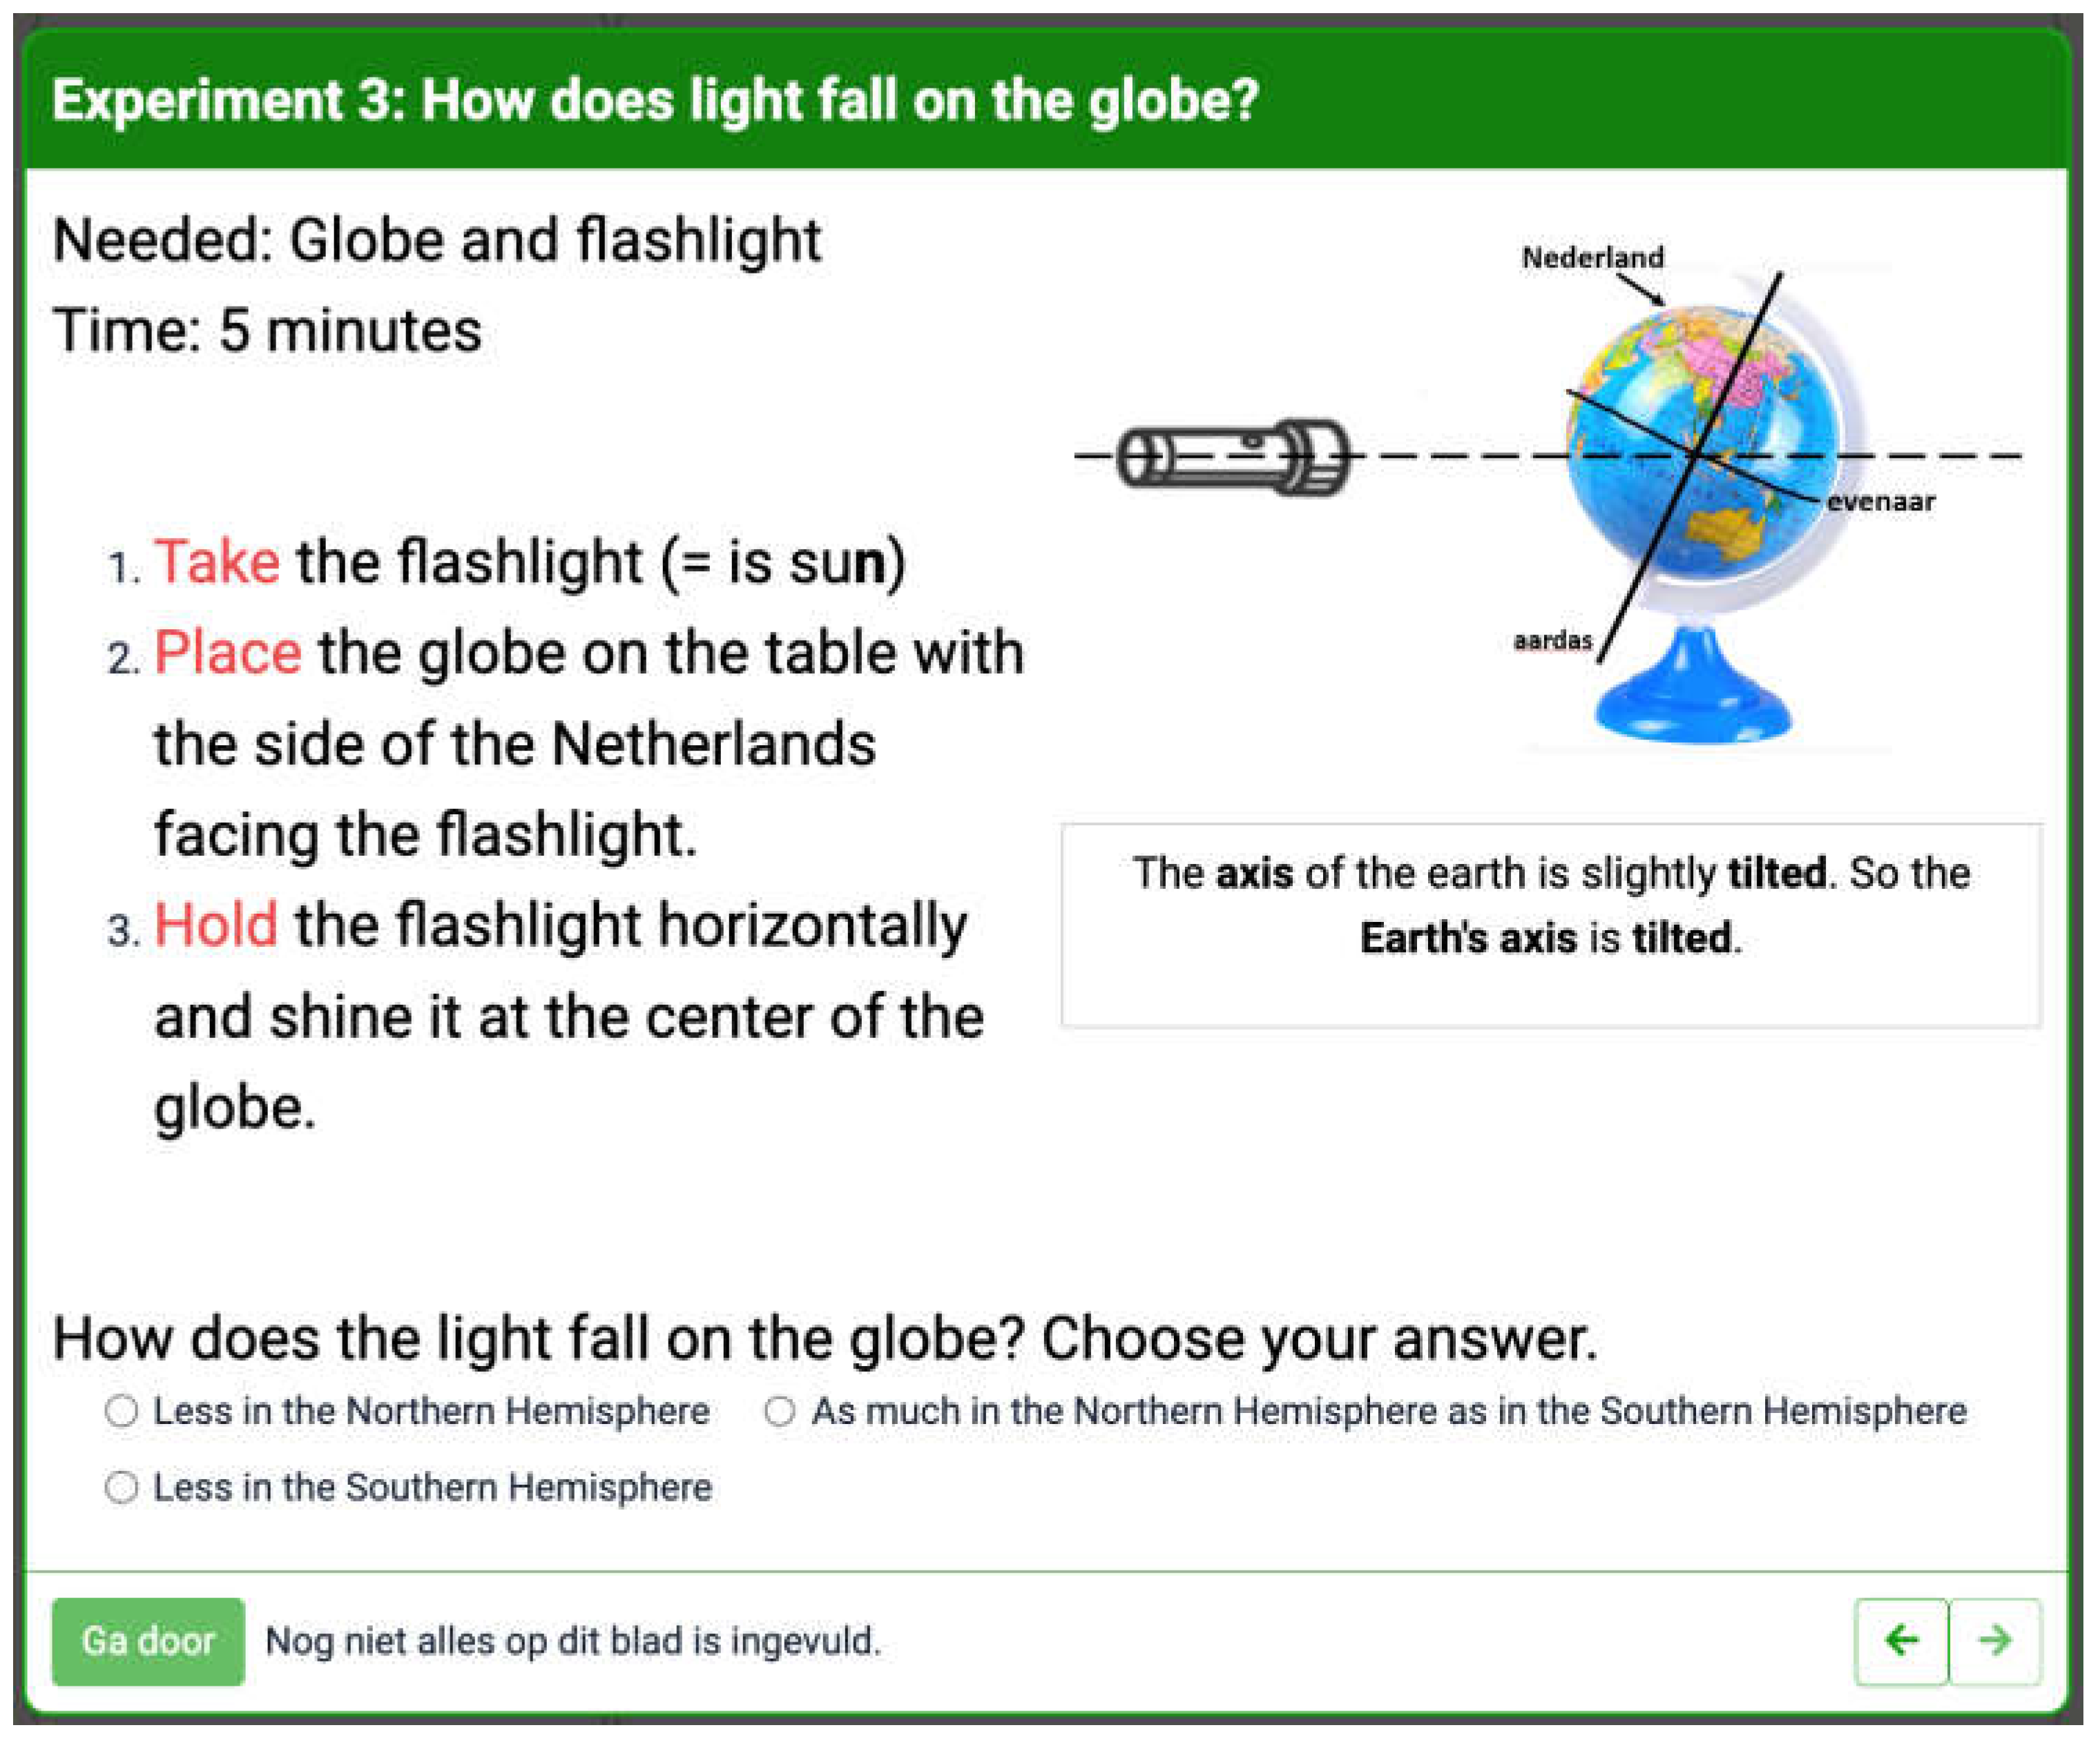Pick "Less in the Southern Hemisphere" radio button
This screenshot has width=2100, height=1741.
[121, 1487]
